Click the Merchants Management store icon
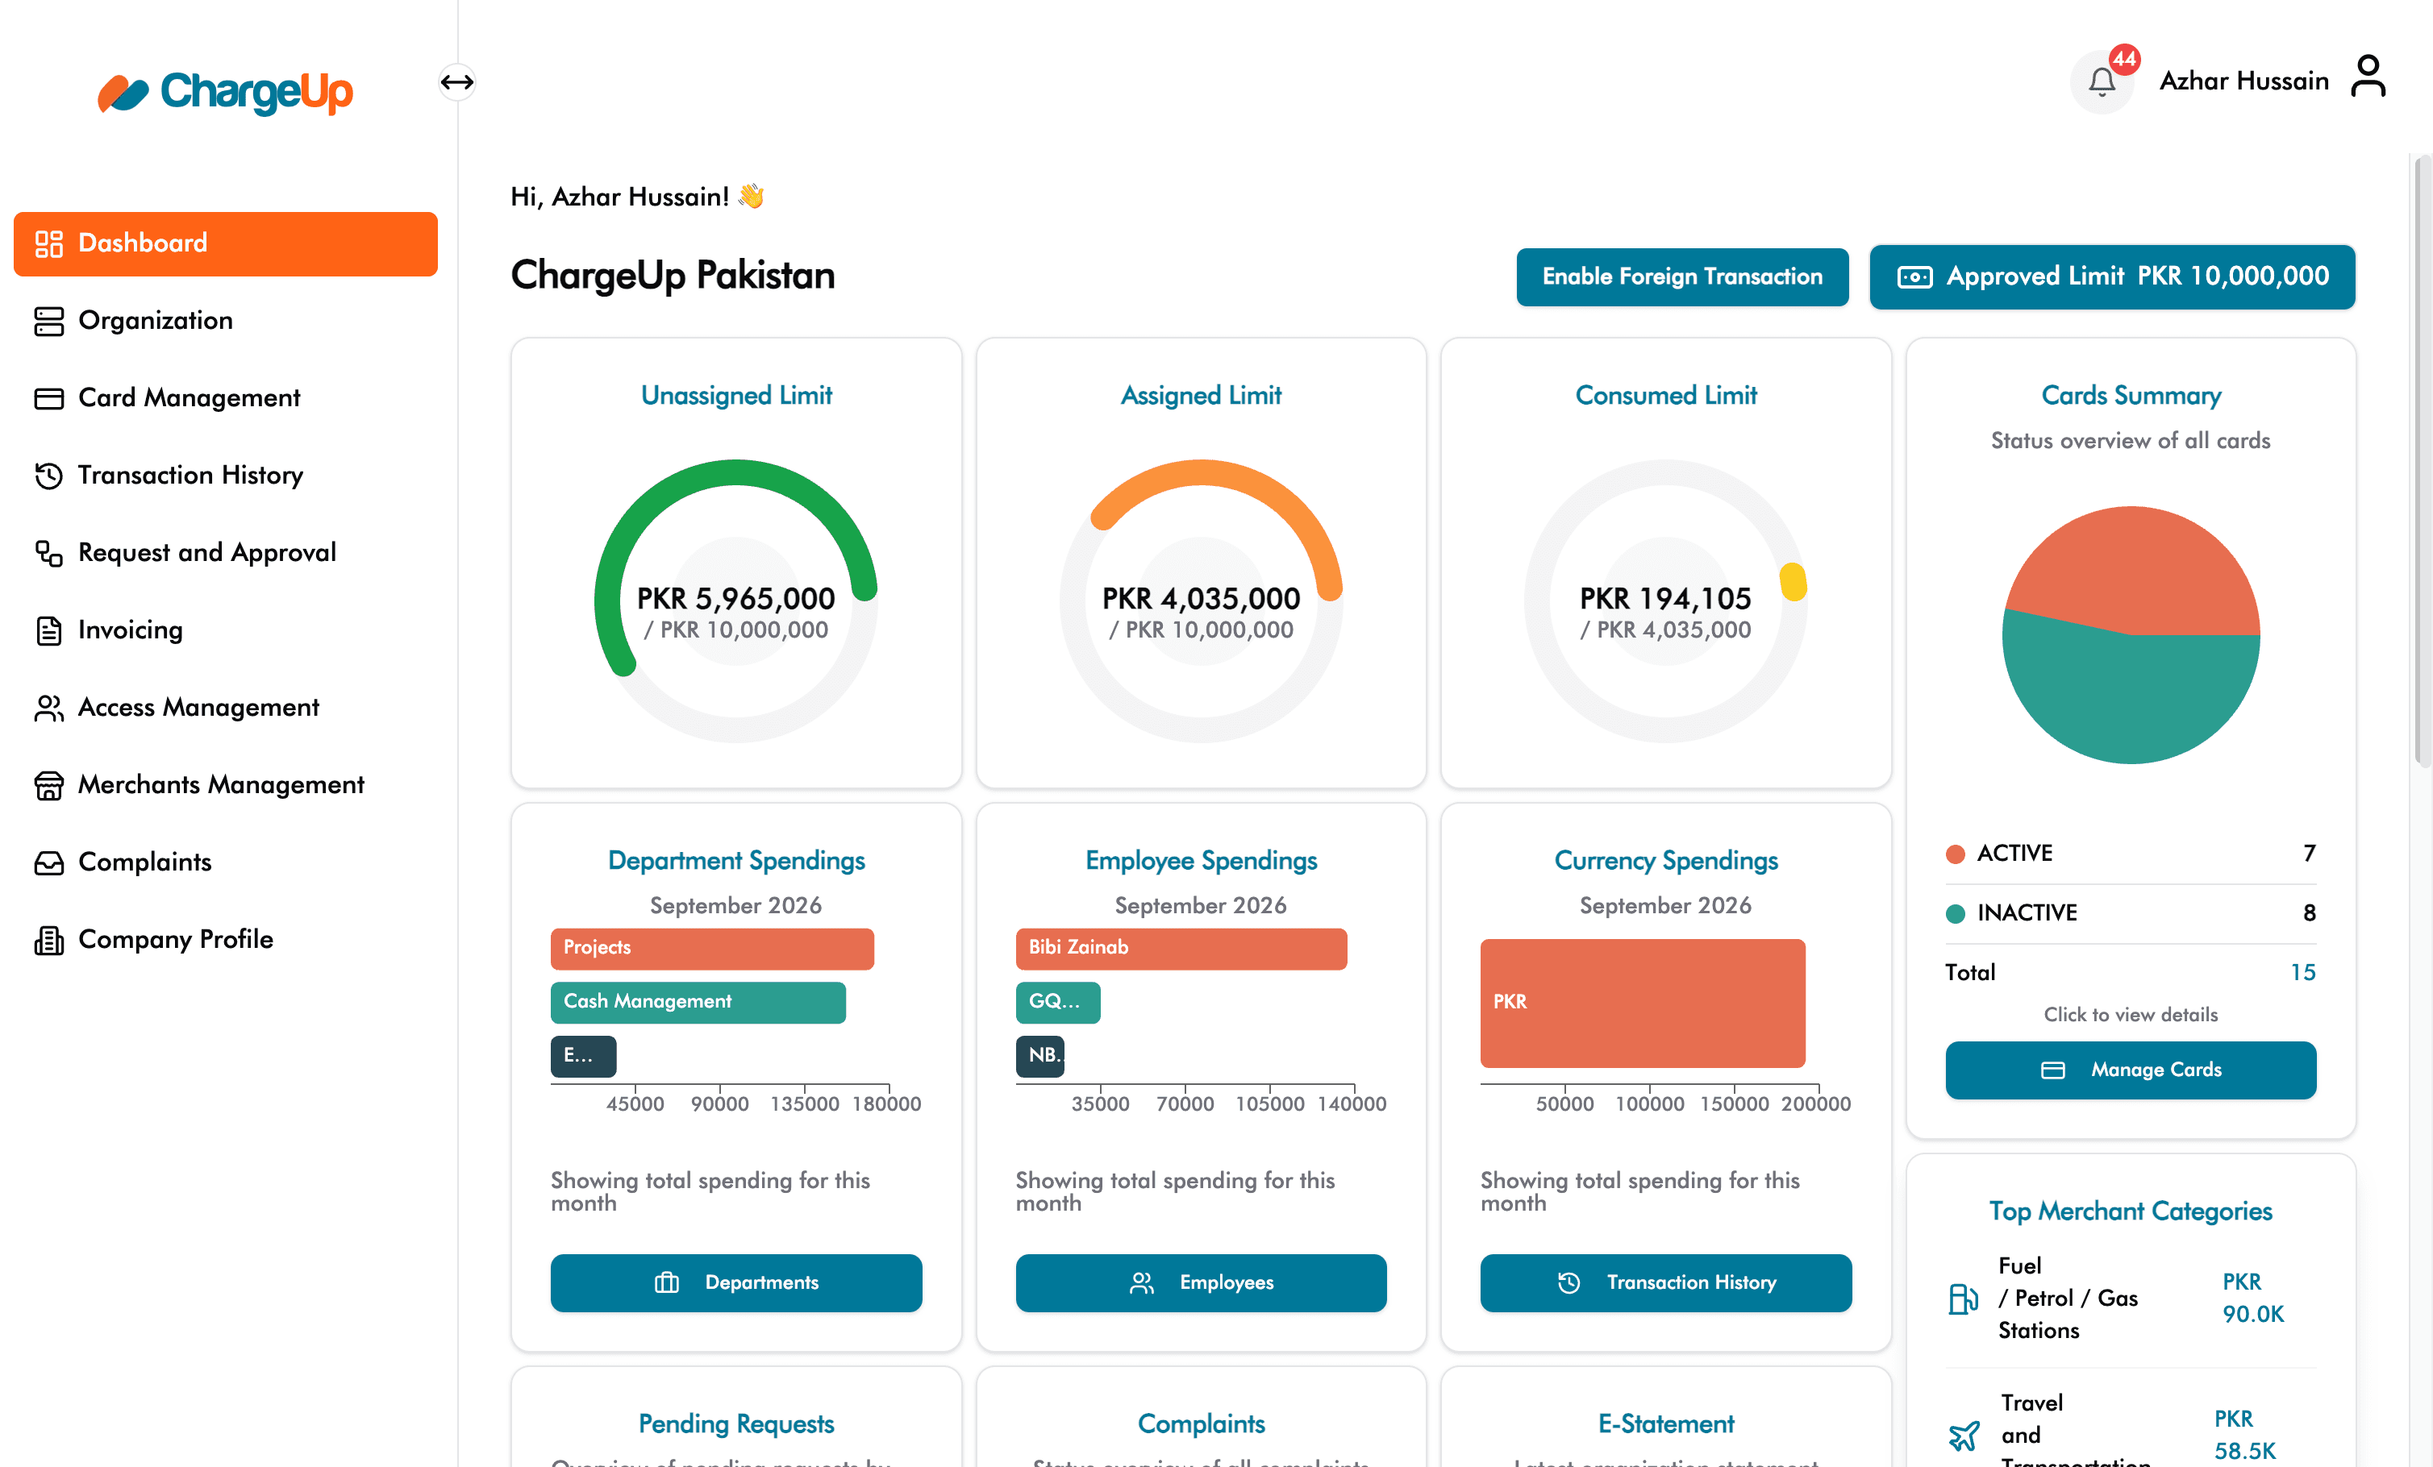 [48, 785]
